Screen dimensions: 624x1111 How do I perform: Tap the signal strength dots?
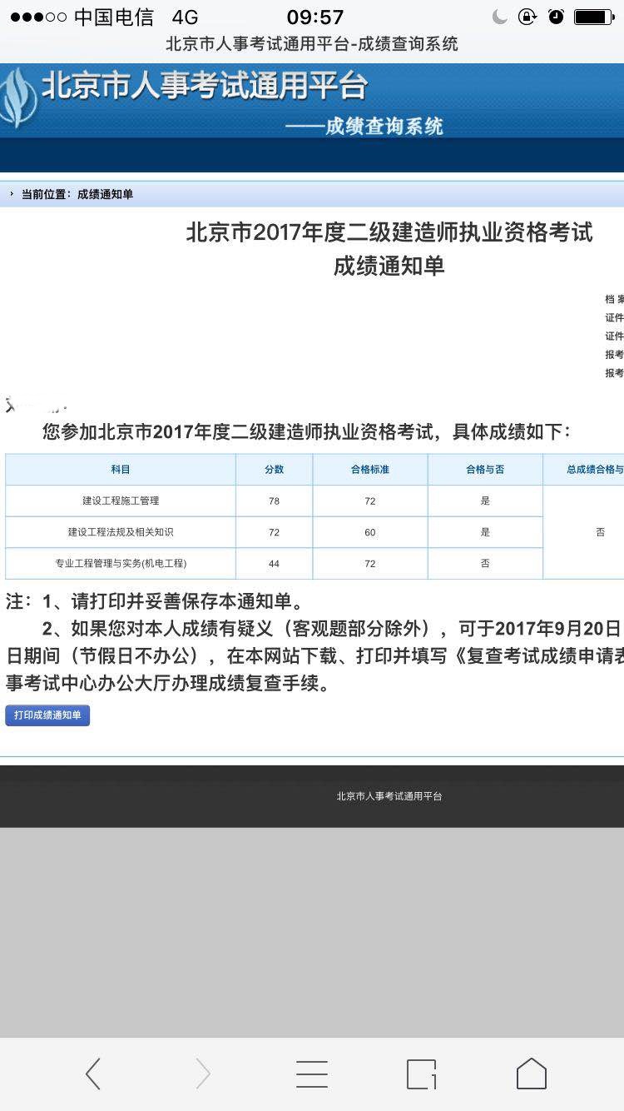(x=37, y=17)
